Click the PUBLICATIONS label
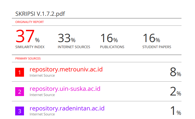This screenshot has width=195, height=119. (112, 47)
